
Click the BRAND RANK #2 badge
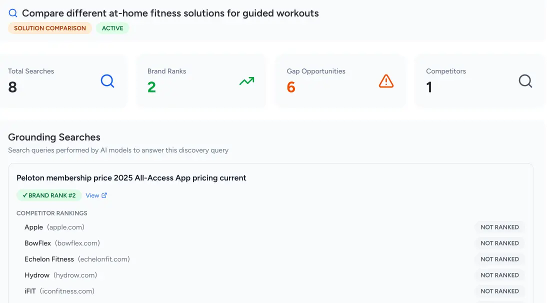pos(48,195)
